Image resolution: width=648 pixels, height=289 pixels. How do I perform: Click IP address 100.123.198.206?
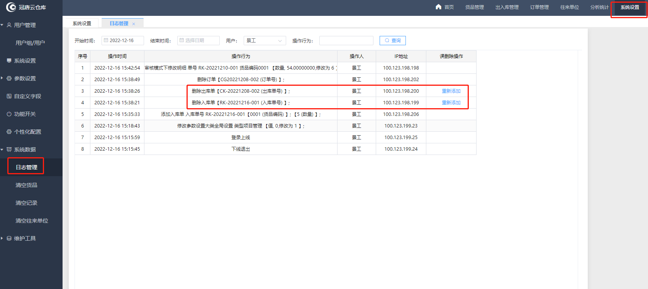tap(401, 114)
